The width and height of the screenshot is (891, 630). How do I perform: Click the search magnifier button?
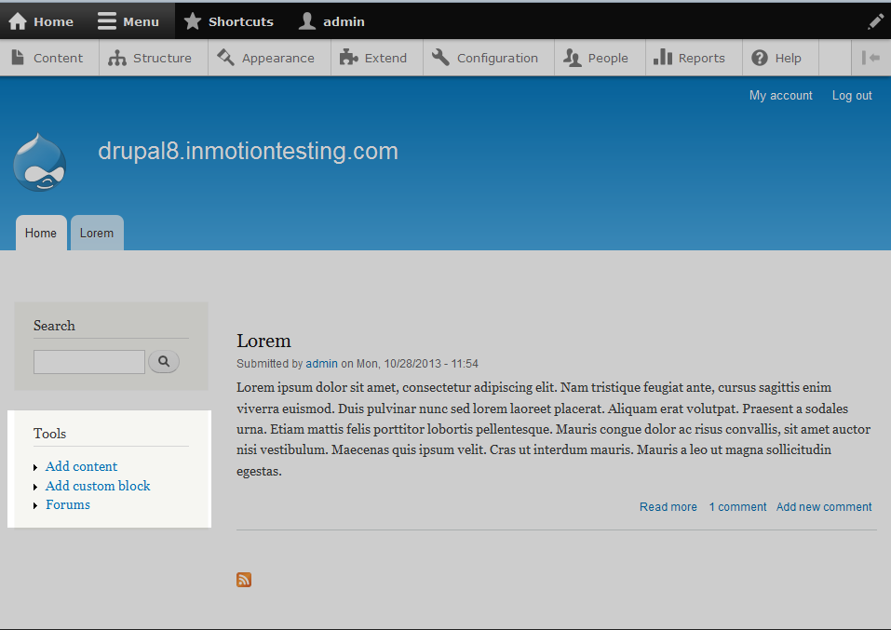click(164, 361)
